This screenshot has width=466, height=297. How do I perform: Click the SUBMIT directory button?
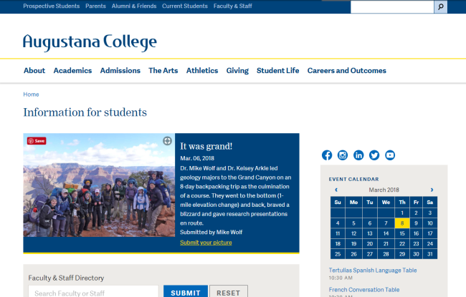(186, 293)
